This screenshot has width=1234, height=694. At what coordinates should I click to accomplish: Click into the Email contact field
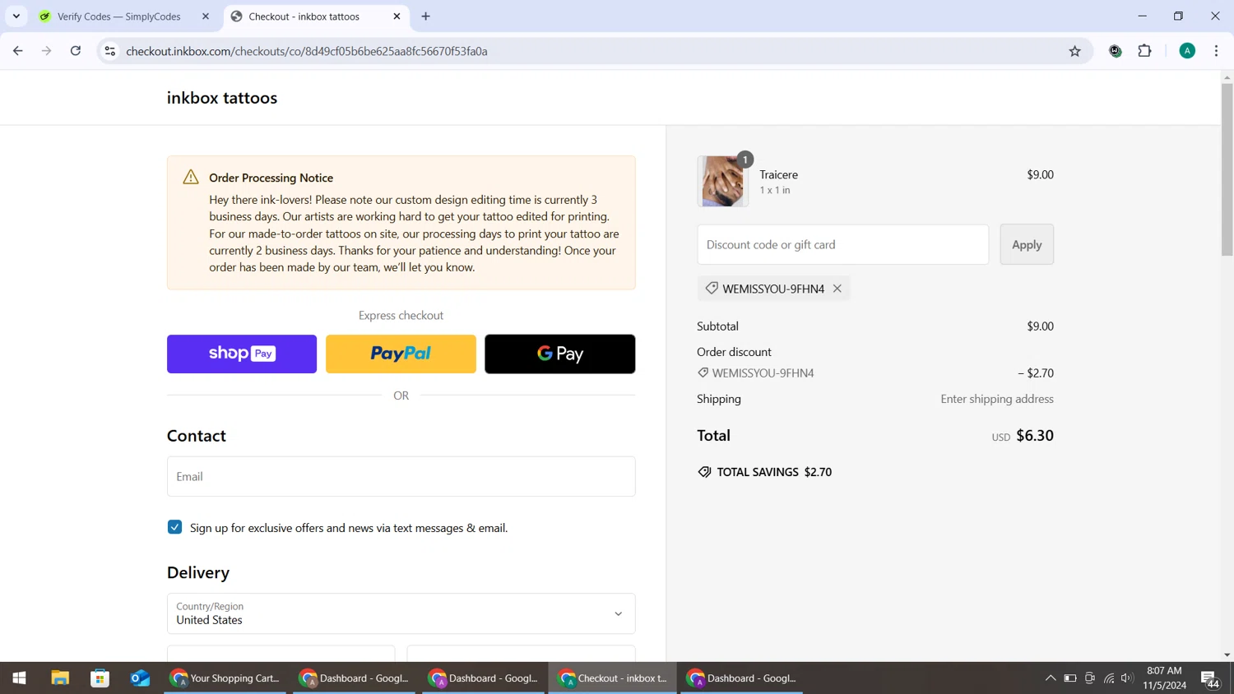pyautogui.click(x=401, y=476)
